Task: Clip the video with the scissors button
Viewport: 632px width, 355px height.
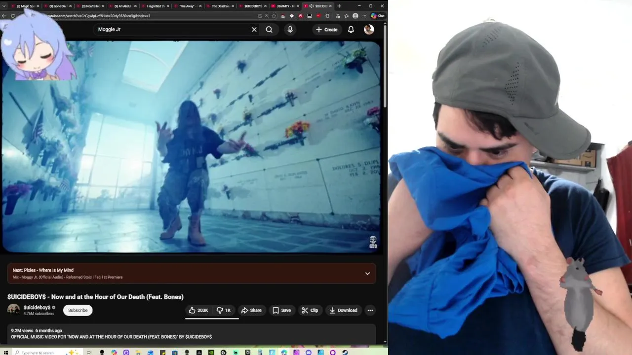Action: 310,310
